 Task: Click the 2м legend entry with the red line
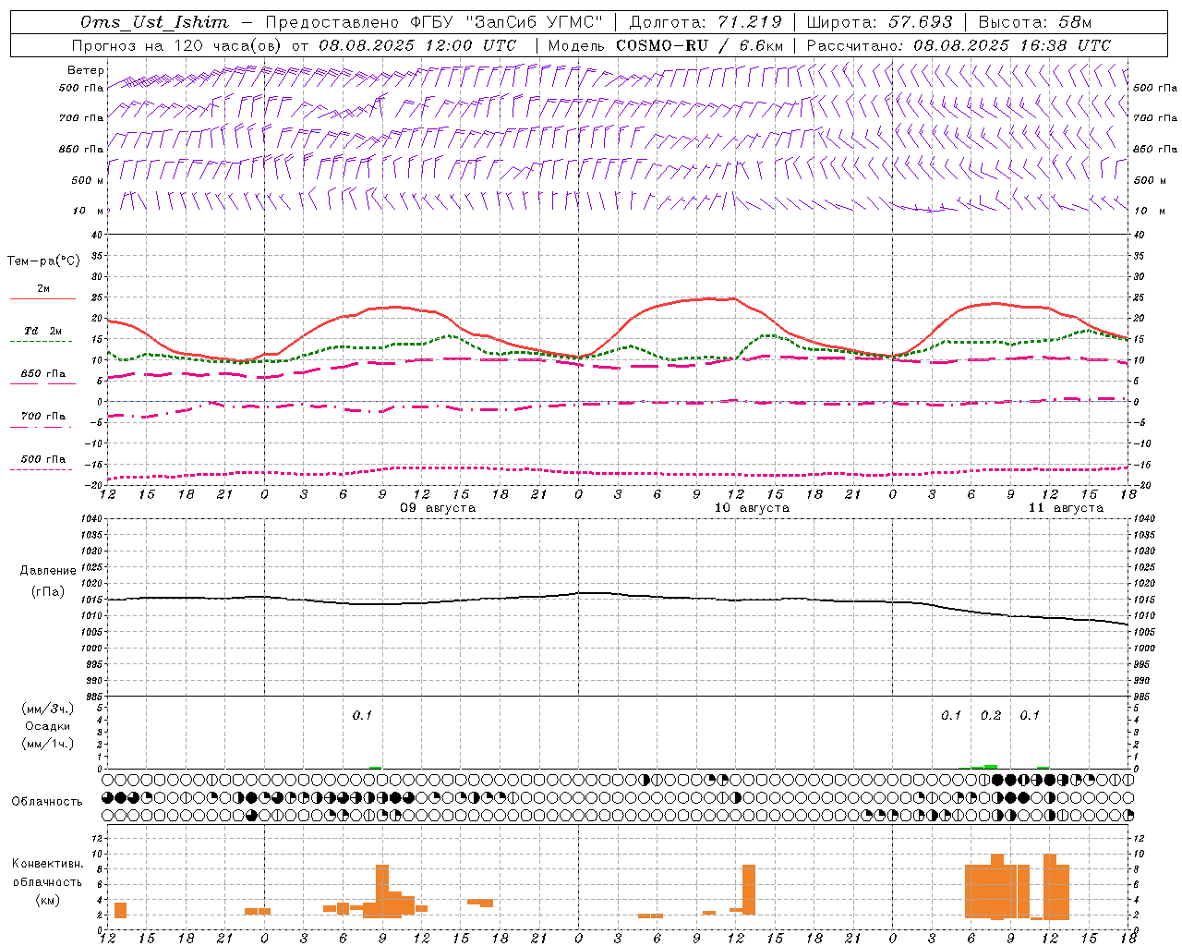(x=43, y=288)
